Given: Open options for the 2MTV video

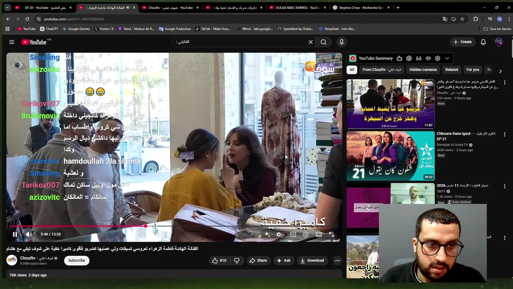Looking at the screenshot, I should tap(505, 186).
